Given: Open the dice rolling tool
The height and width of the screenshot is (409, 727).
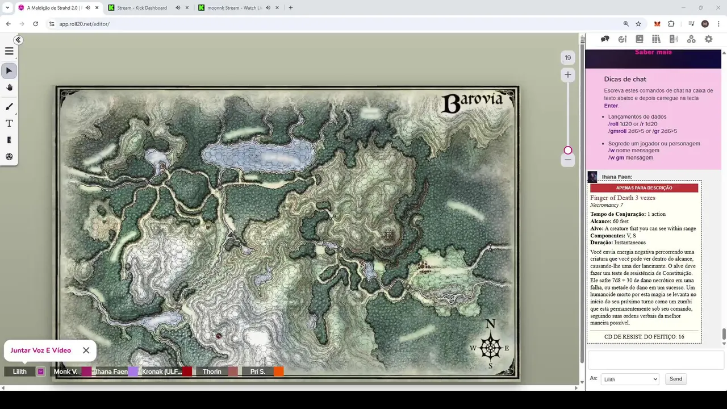Looking at the screenshot, I should click(9, 157).
